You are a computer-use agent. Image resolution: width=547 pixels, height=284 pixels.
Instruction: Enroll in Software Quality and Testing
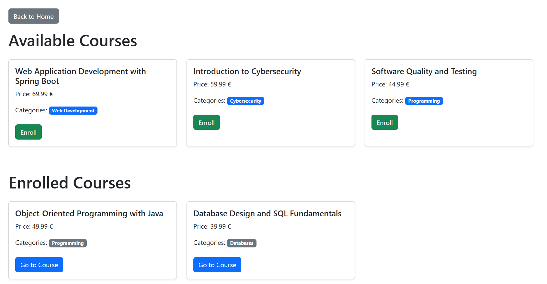pos(384,122)
